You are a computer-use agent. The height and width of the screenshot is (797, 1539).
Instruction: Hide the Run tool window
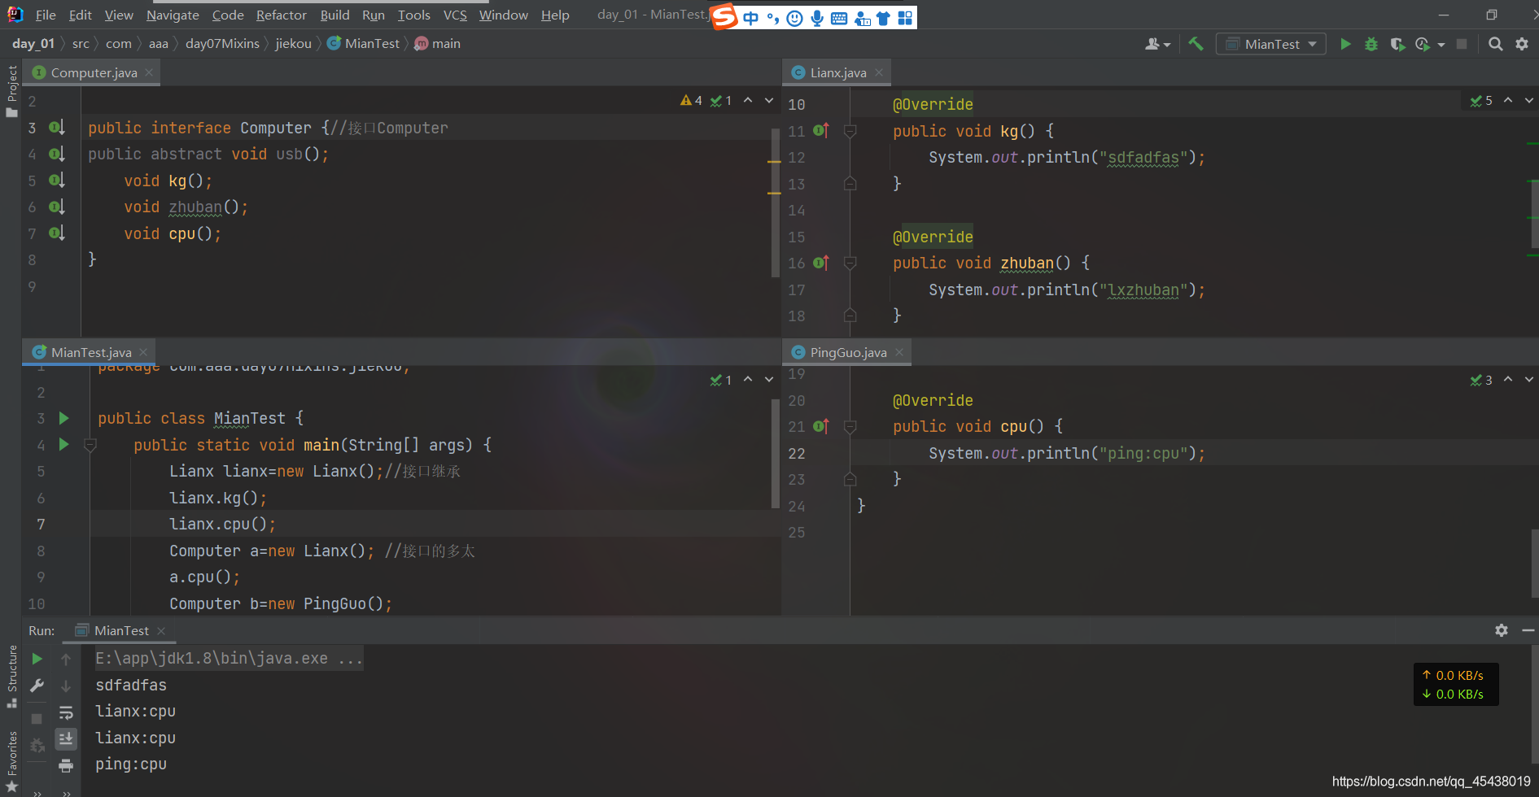[1528, 630]
